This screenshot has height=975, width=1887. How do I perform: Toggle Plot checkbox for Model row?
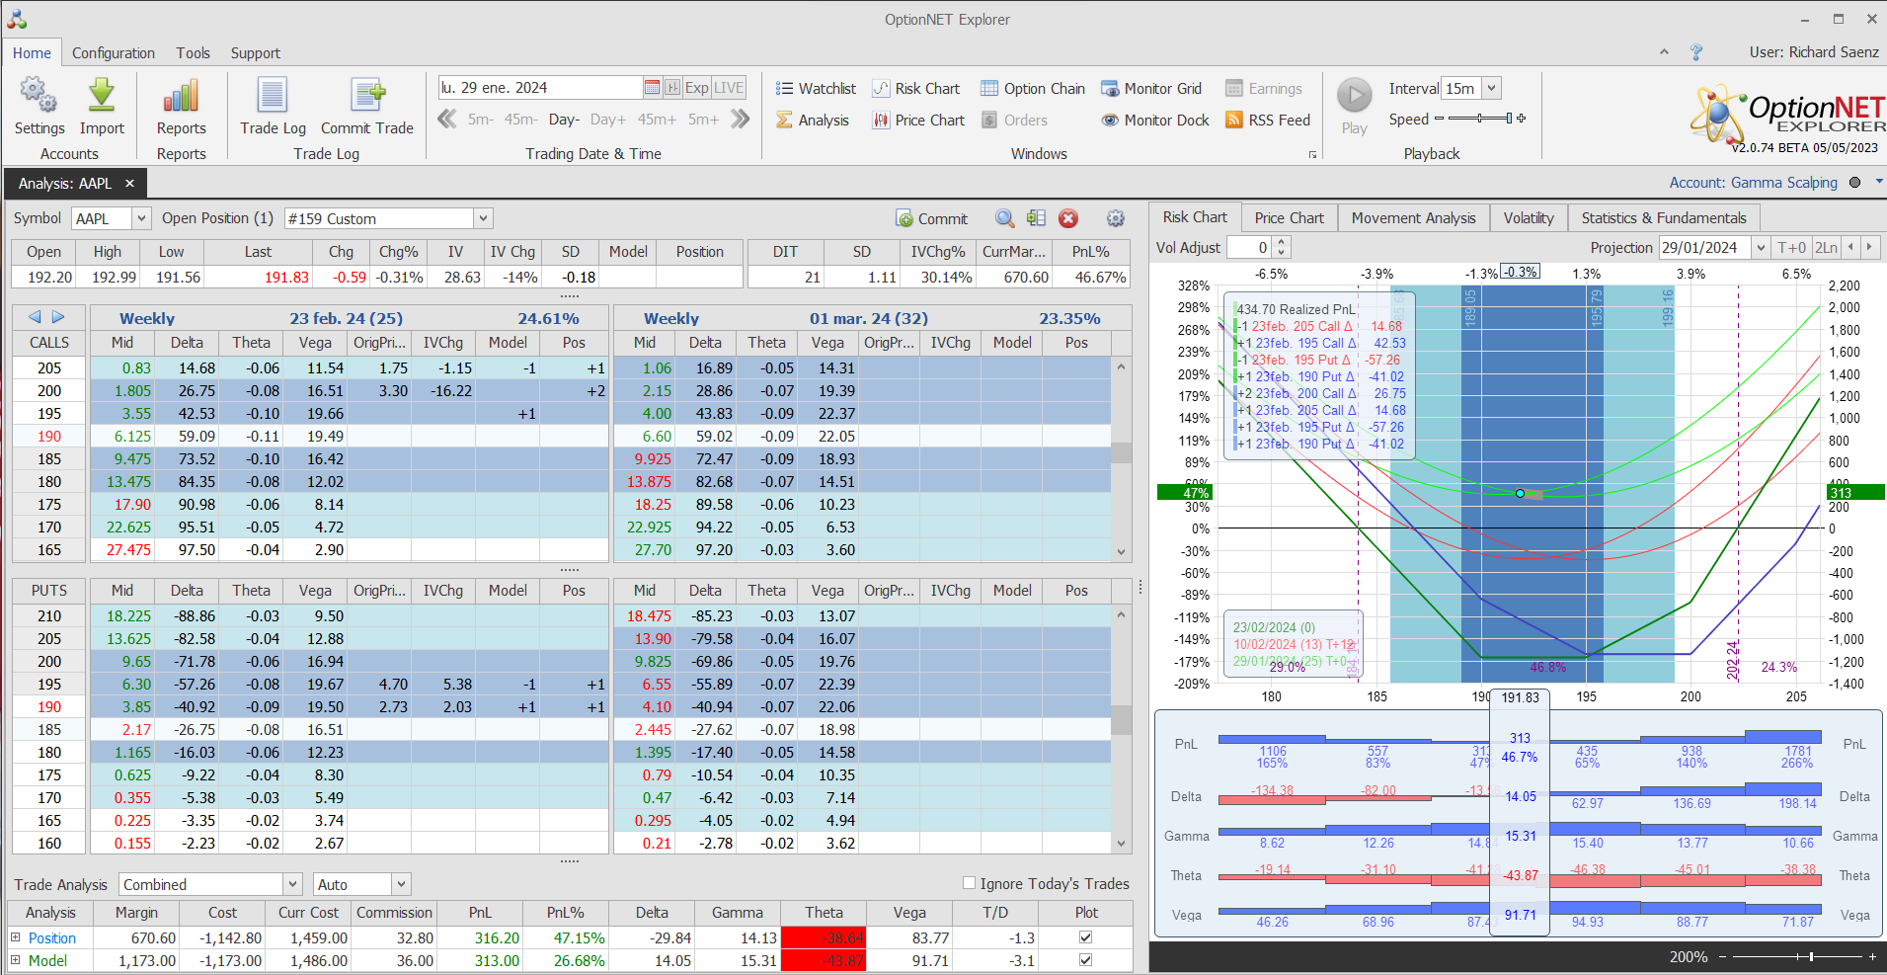(1086, 960)
